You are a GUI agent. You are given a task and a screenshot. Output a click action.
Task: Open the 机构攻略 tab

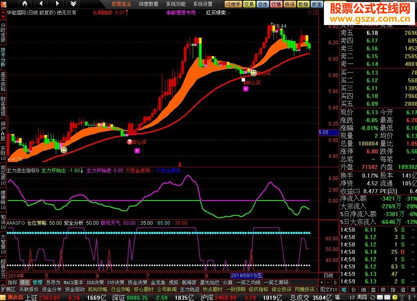click(98, 290)
